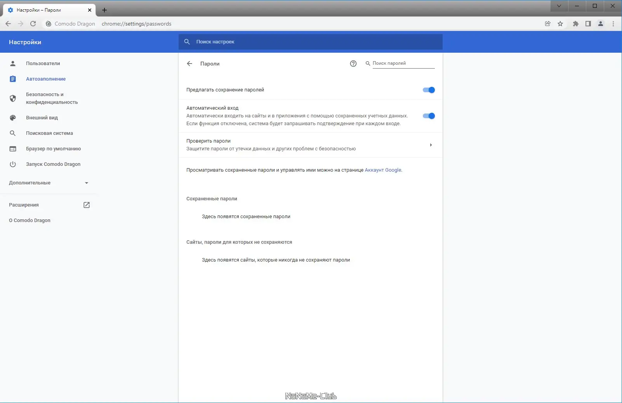Image resolution: width=622 pixels, height=403 pixels.
Task: Click the browser back arrow
Action: [8, 24]
